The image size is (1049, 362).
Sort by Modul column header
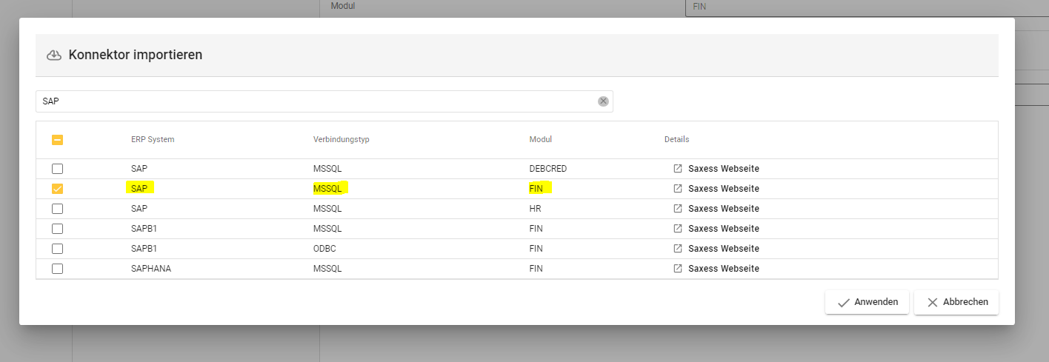pos(540,140)
